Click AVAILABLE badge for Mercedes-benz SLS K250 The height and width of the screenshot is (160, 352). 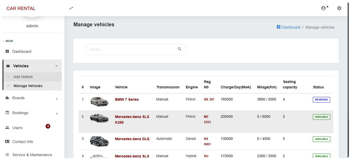click(x=321, y=117)
